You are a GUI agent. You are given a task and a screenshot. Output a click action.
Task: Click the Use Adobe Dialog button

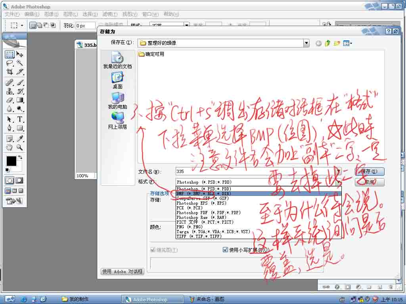[122, 272]
